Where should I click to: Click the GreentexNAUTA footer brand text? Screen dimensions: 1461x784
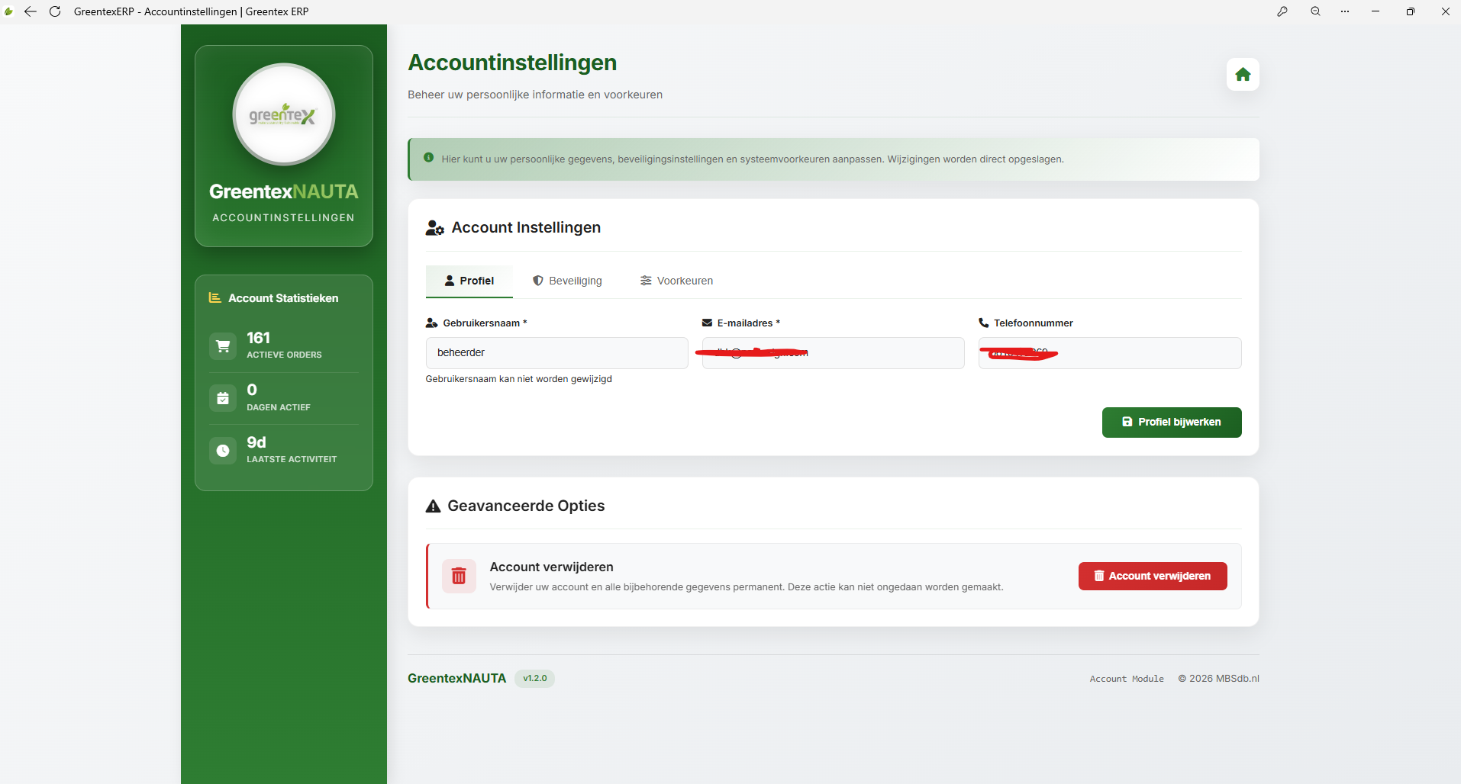click(456, 679)
